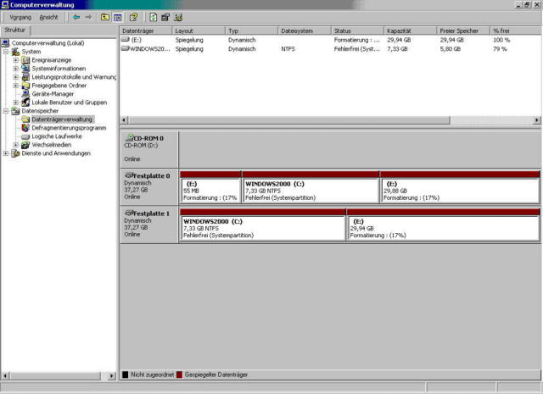543x394 pixels.
Task: Click the CD-ROM 0 disk icon
Action: pyautogui.click(x=129, y=137)
